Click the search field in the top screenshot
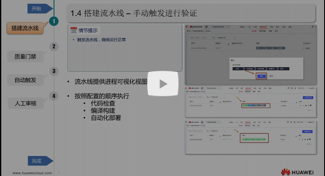Image resolution: width=325 pixels, height=176 pixels. click(x=202, y=38)
